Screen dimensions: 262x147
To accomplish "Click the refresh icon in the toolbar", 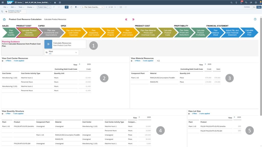I will coord(71,7).
